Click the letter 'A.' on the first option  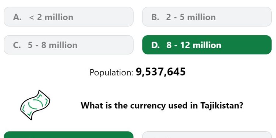[17, 17]
